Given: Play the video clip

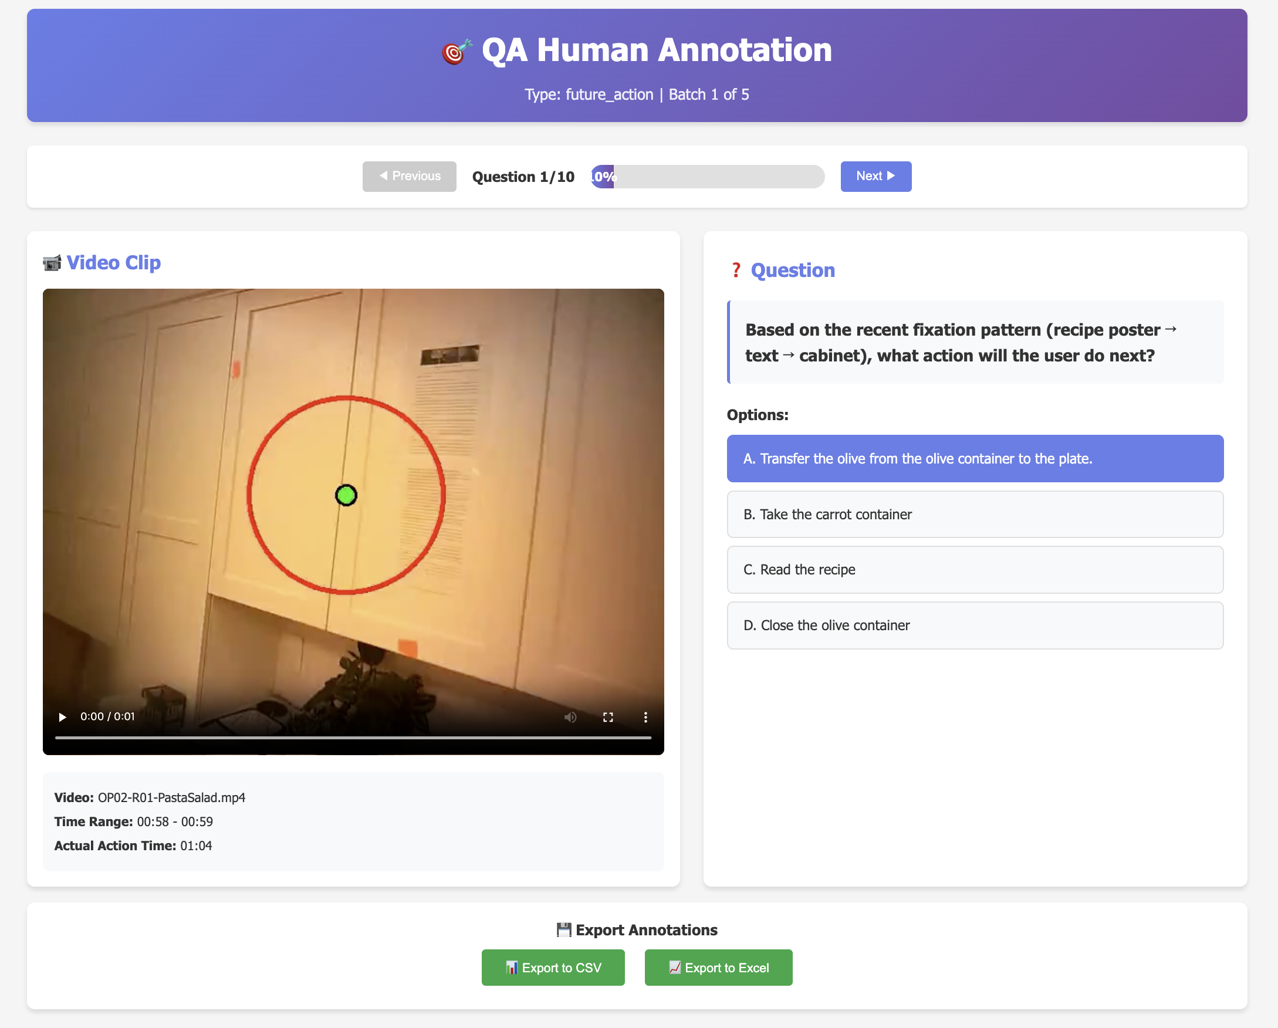Looking at the screenshot, I should (x=62, y=717).
